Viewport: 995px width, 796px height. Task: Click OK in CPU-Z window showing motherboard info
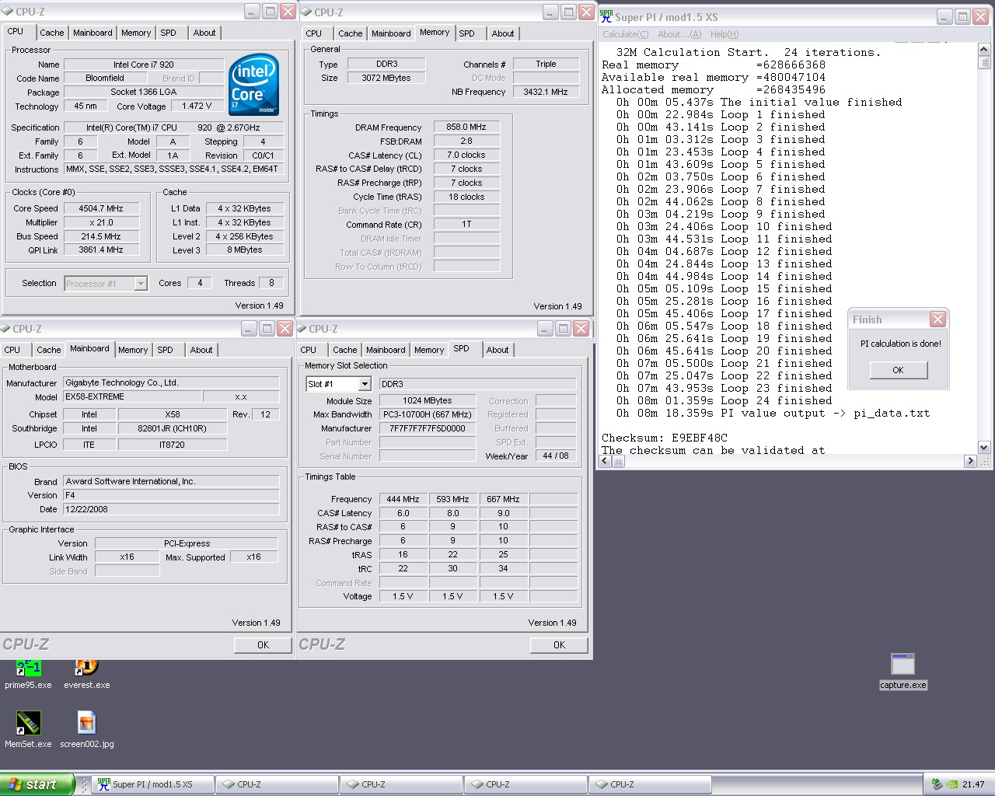point(263,645)
